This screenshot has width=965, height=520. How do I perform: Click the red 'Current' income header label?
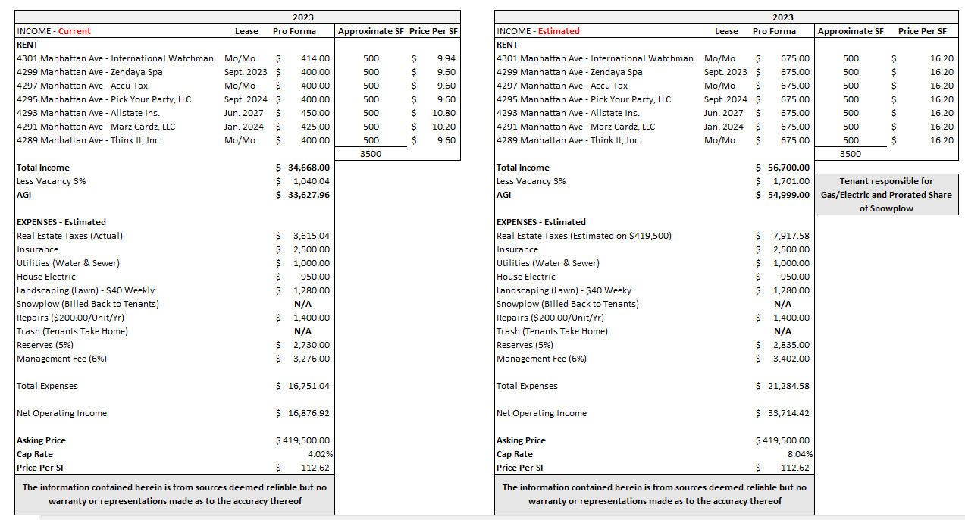coord(74,31)
